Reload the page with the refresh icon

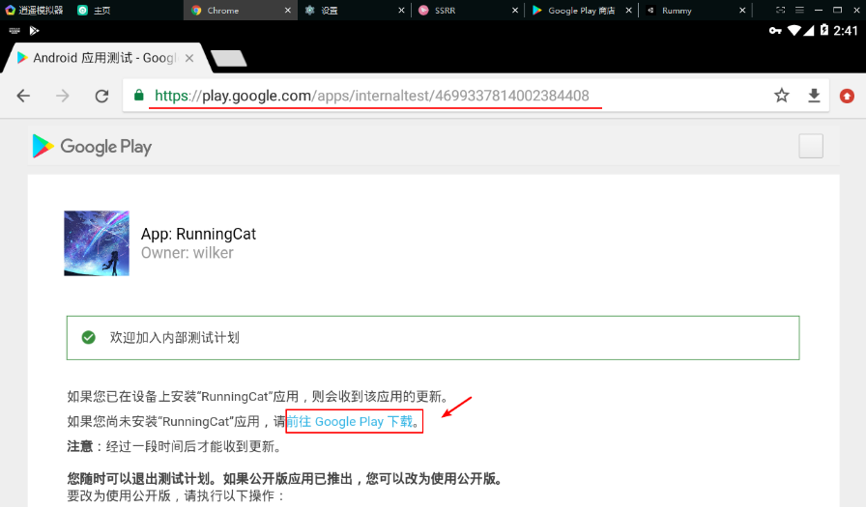click(x=101, y=96)
